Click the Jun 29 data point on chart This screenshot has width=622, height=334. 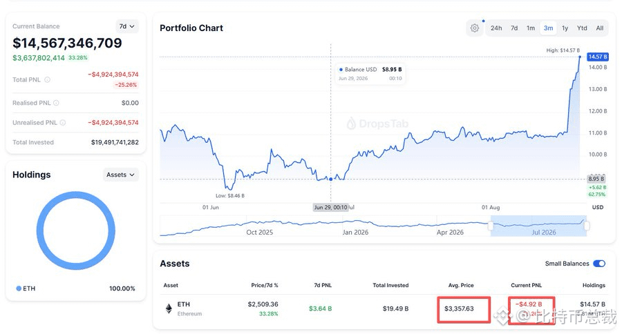pos(331,179)
